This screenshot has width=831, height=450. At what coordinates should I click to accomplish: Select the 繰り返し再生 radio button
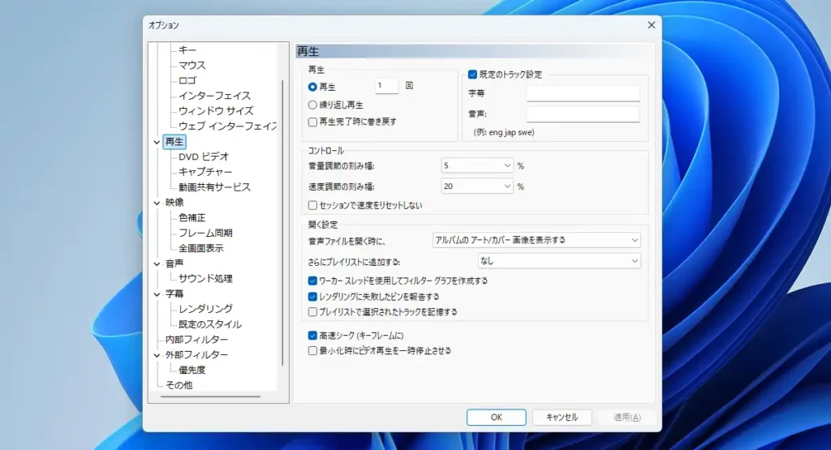pos(312,105)
